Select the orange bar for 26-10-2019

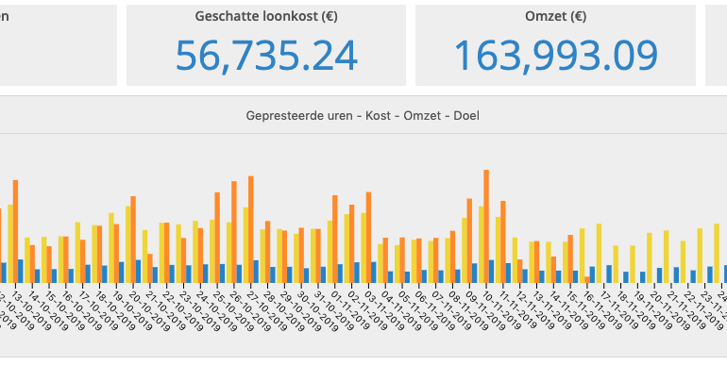click(234, 232)
